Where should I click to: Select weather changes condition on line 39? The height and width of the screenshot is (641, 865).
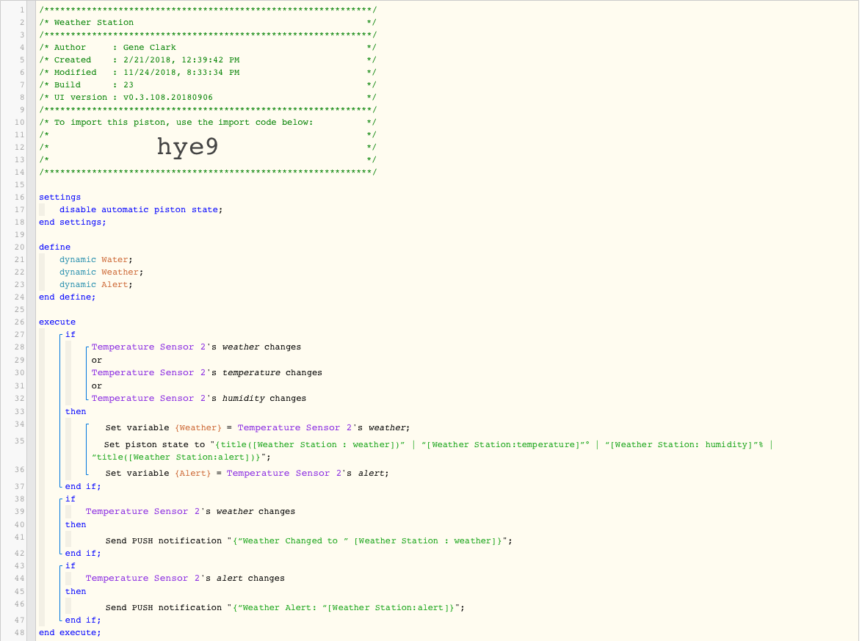tap(189, 511)
